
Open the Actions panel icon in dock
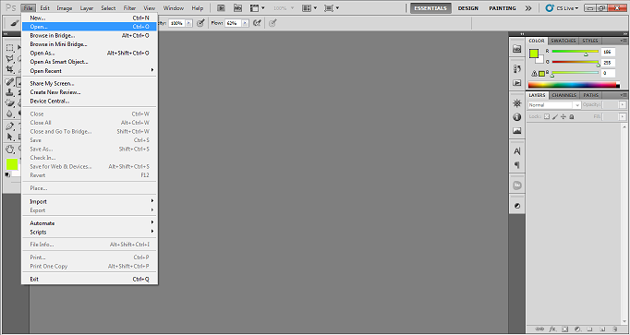click(x=517, y=83)
